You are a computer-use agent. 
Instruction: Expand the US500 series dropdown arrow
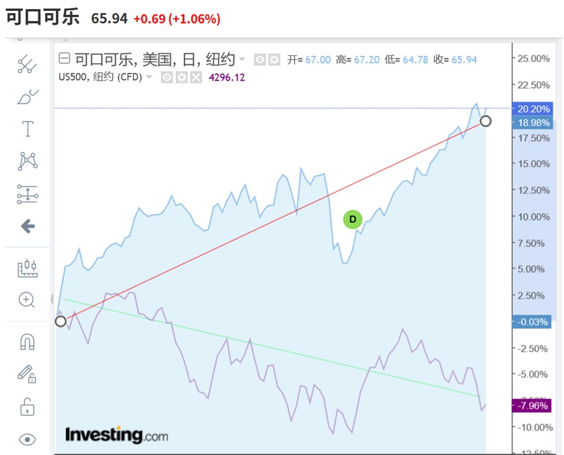149,77
